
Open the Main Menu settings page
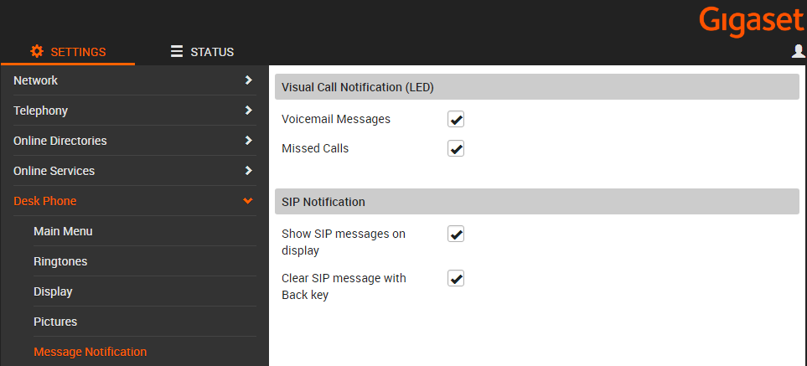pyautogui.click(x=63, y=231)
